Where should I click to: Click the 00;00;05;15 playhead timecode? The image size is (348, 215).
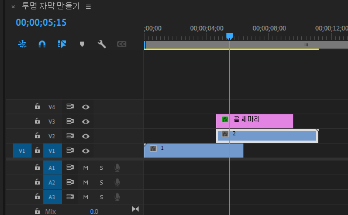pos(41,22)
